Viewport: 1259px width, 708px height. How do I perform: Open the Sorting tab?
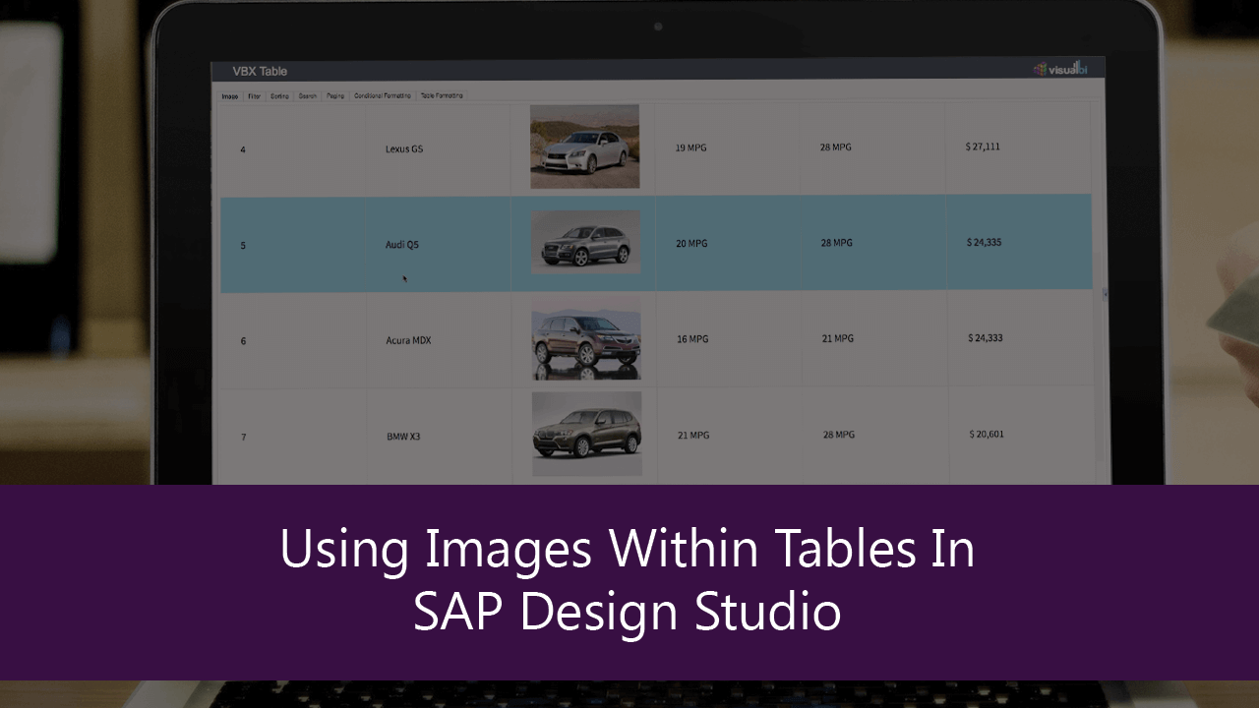click(x=279, y=95)
